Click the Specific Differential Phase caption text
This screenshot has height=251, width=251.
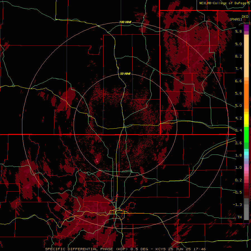click(126, 249)
